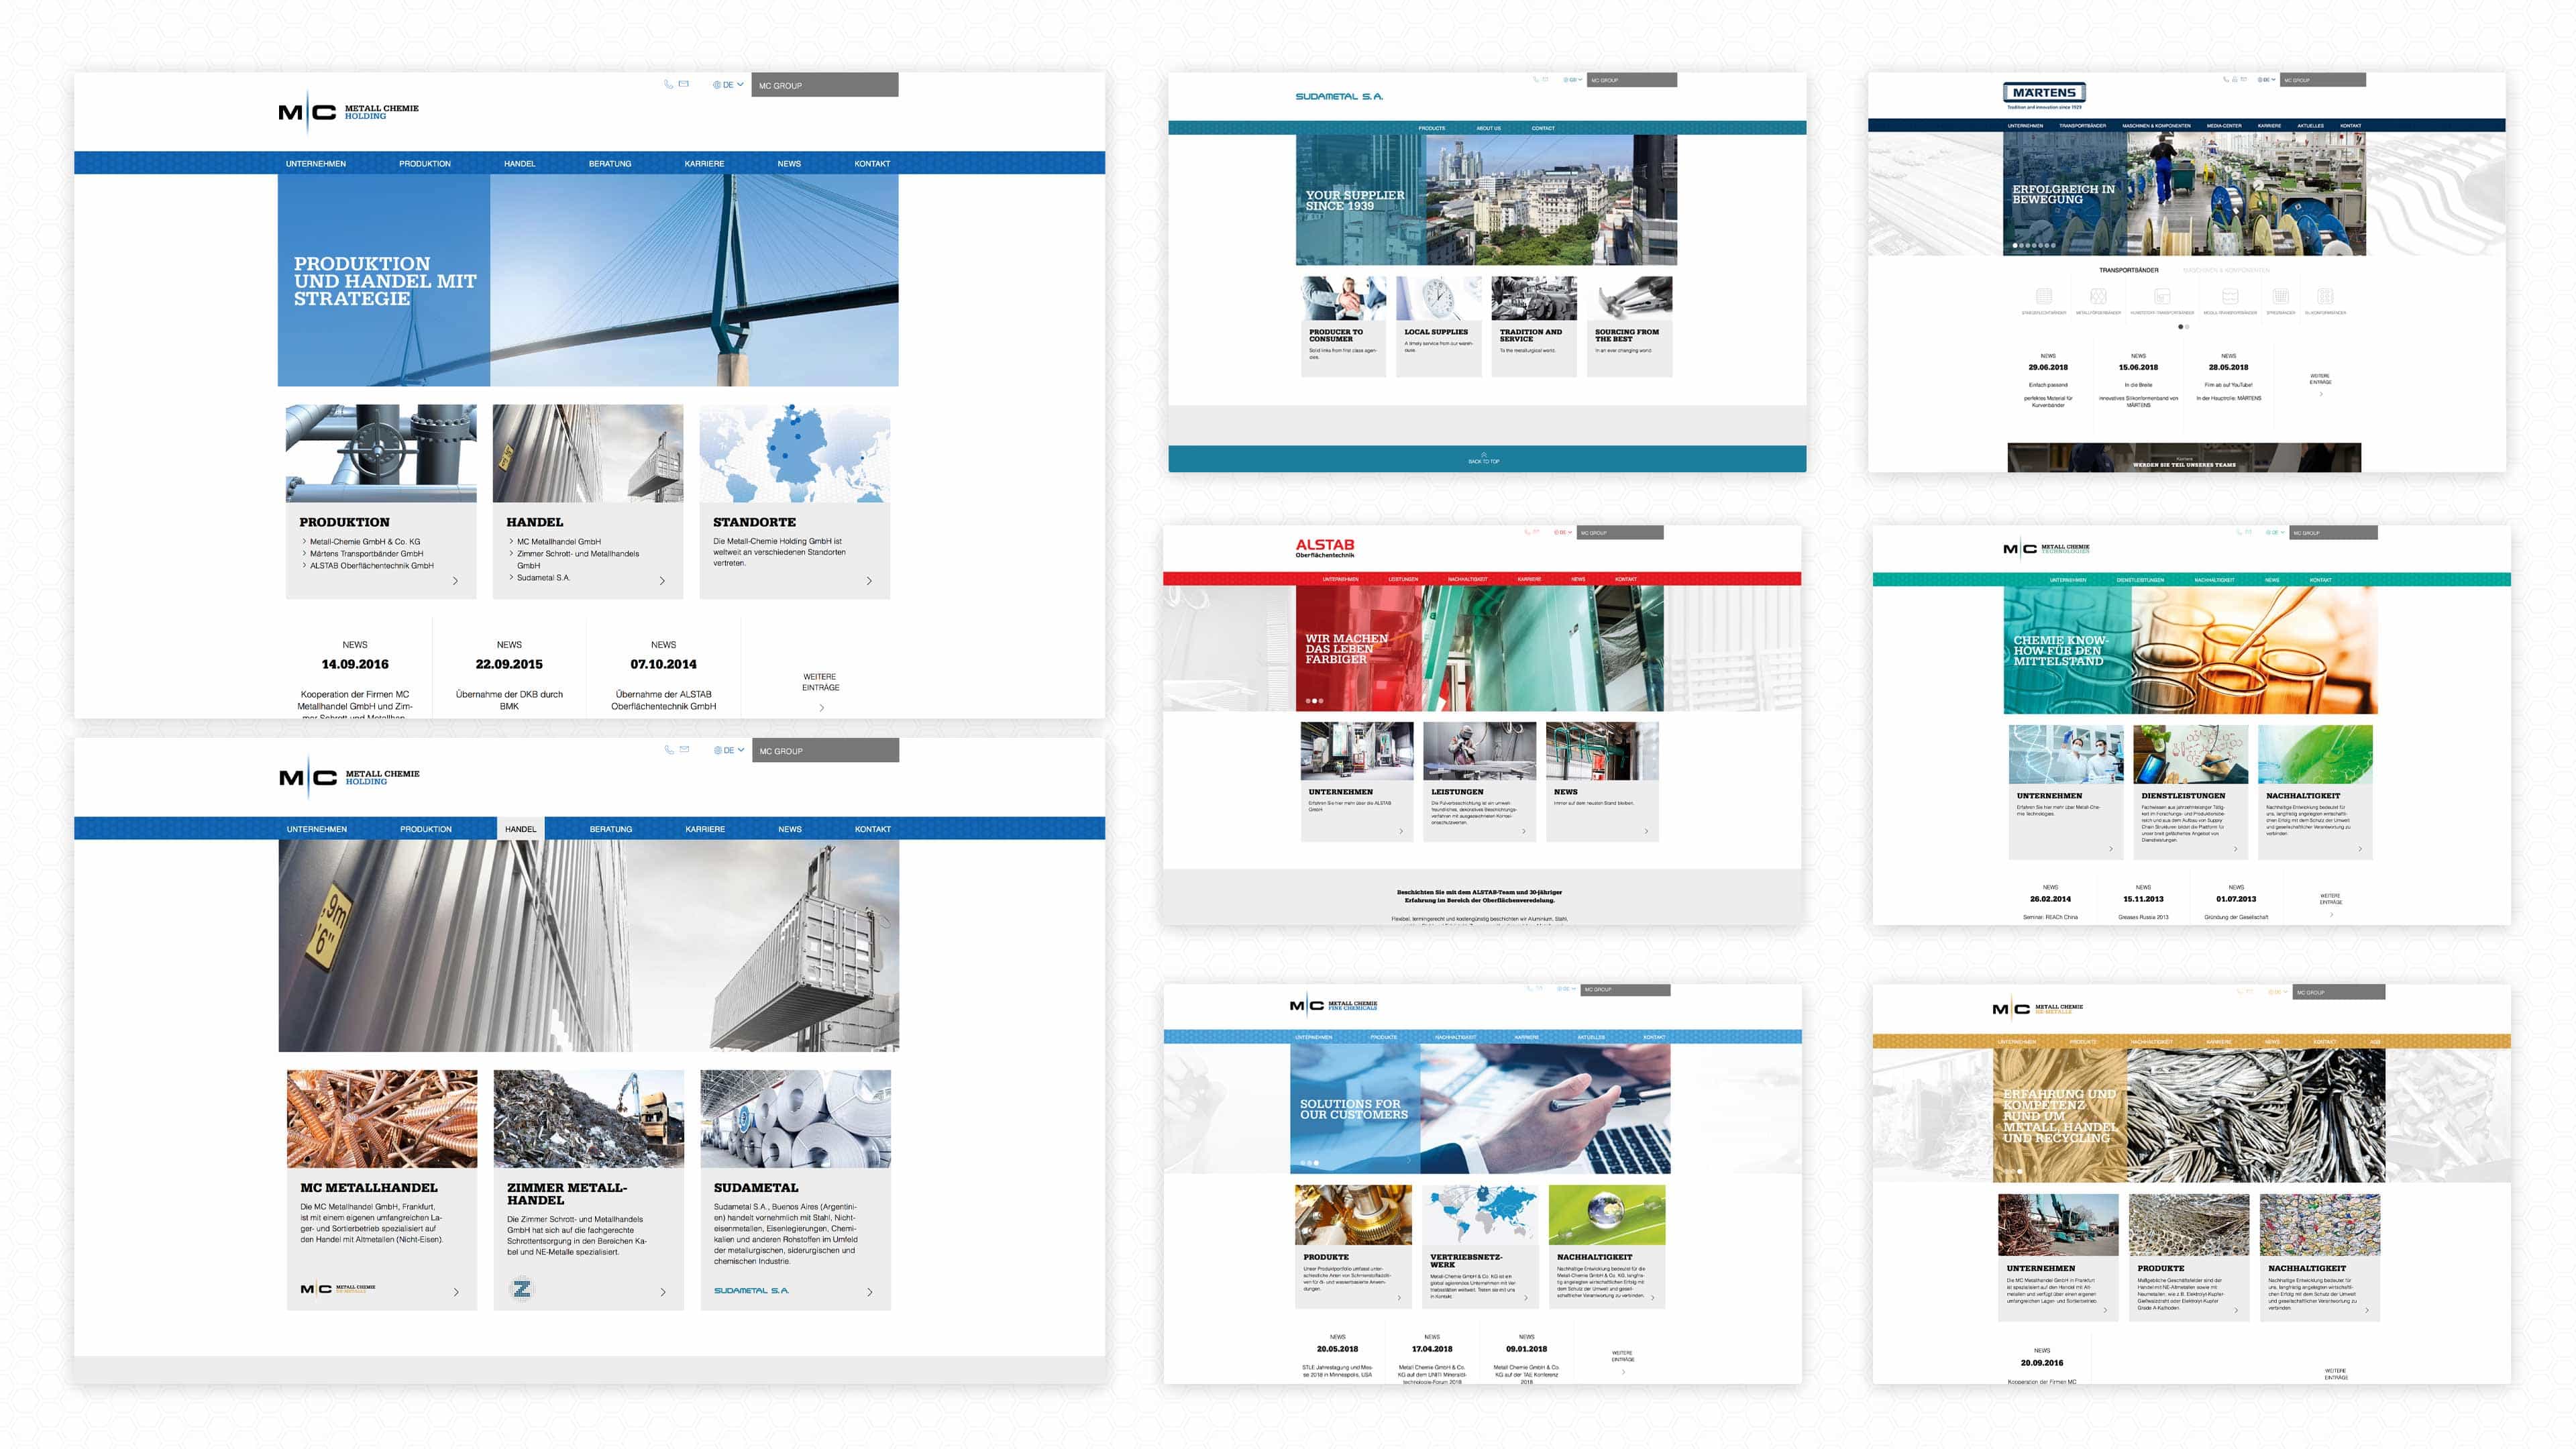The height and width of the screenshot is (1449, 2576).
Task: Click the ALSTAB Oberflächentechnik logo
Action: [1324, 548]
